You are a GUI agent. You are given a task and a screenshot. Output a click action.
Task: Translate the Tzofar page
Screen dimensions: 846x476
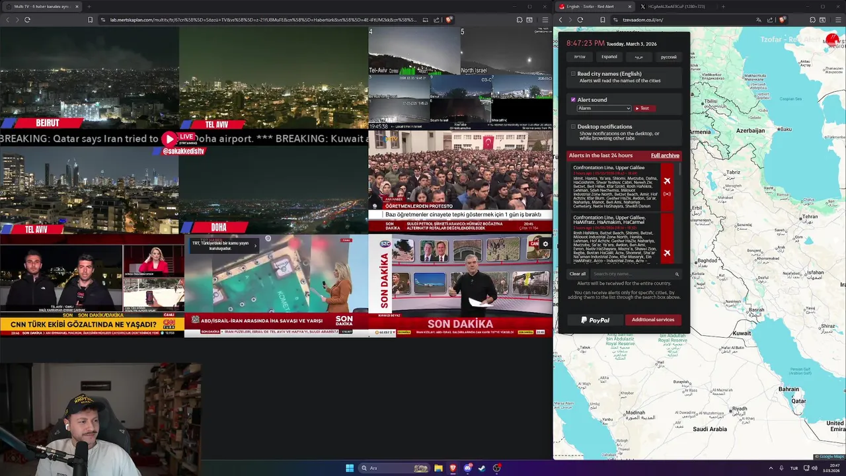coord(759,20)
